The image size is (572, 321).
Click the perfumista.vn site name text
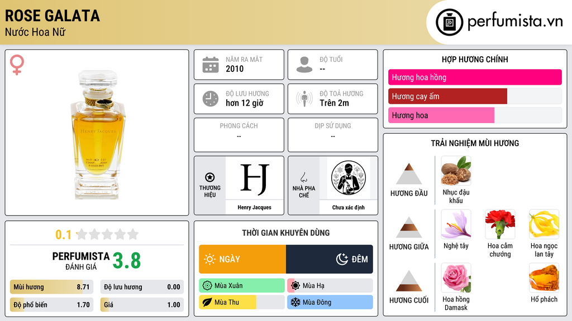pyautogui.click(x=515, y=21)
